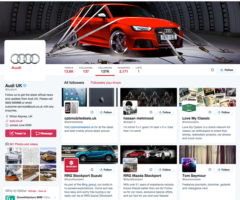View all Who to follow suggestions
This screenshot has width=240, height=200.
[42, 191]
